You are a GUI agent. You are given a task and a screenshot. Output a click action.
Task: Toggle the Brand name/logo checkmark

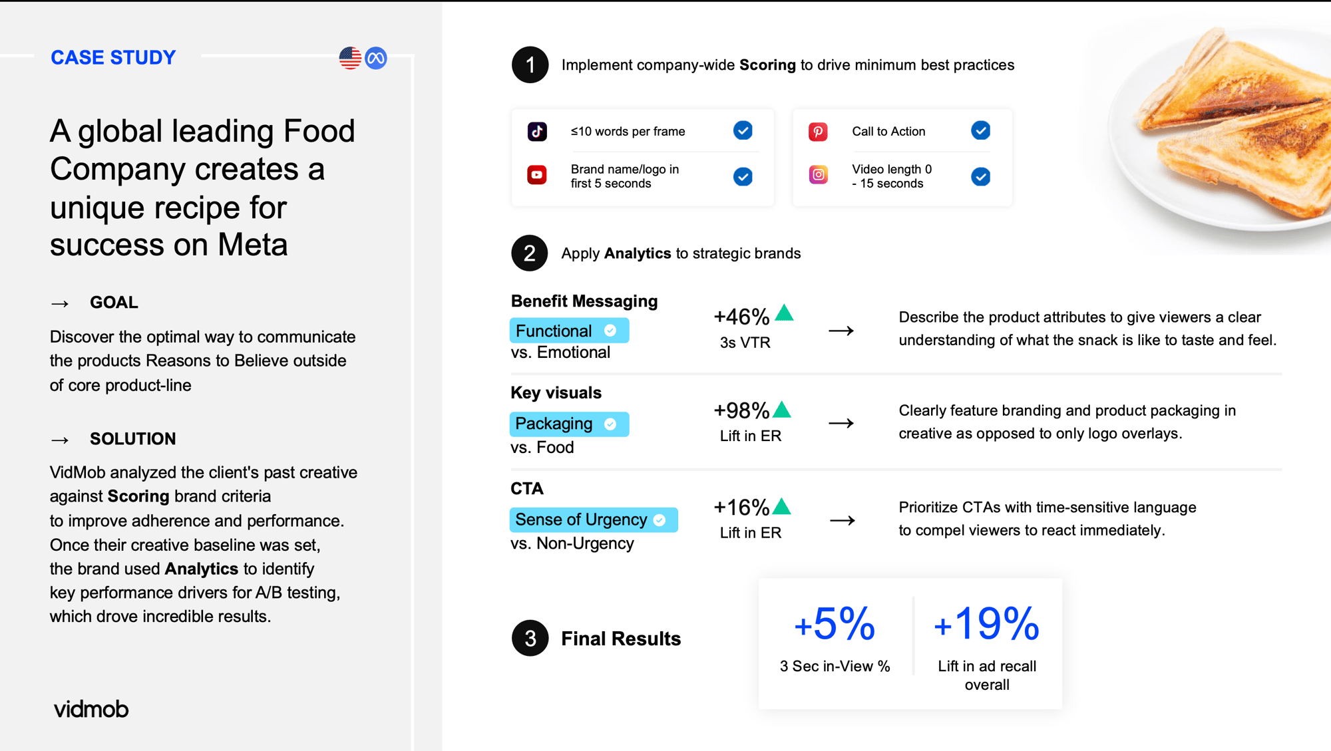coord(743,176)
